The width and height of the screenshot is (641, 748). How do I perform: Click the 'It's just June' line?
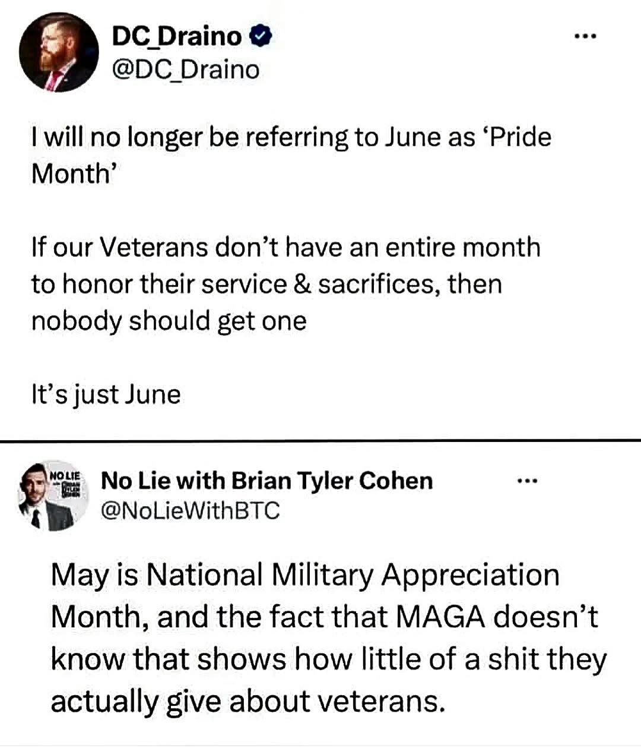point(106,394)
